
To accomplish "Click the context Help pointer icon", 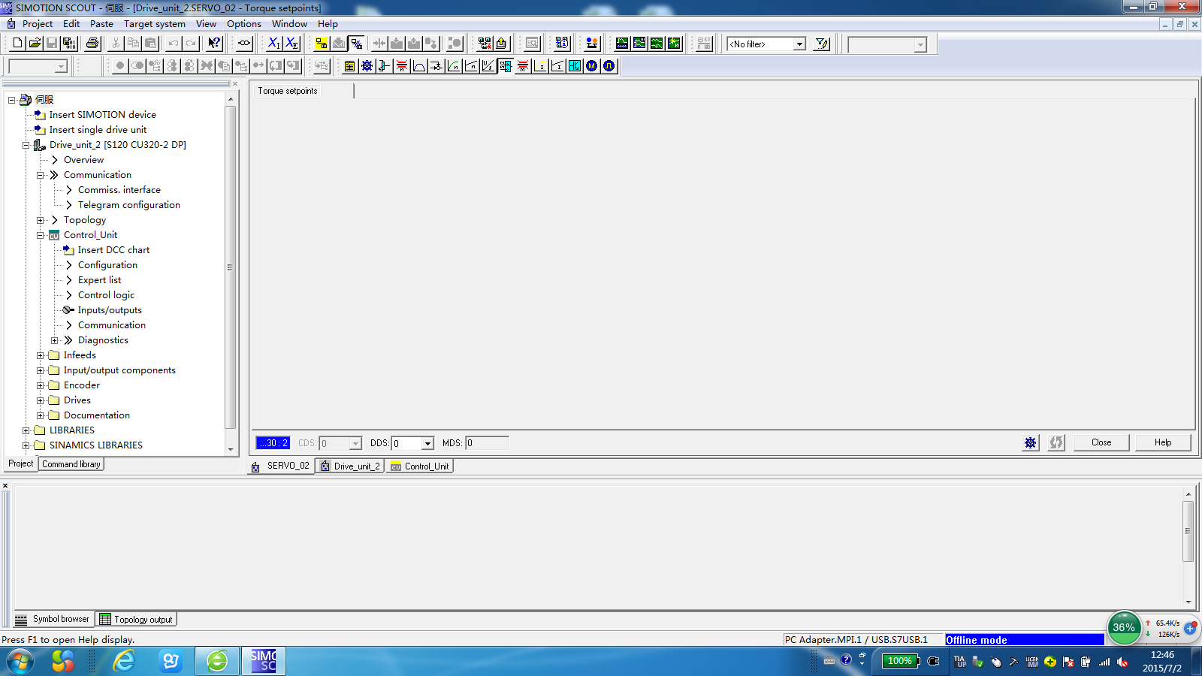I will 214,44.
